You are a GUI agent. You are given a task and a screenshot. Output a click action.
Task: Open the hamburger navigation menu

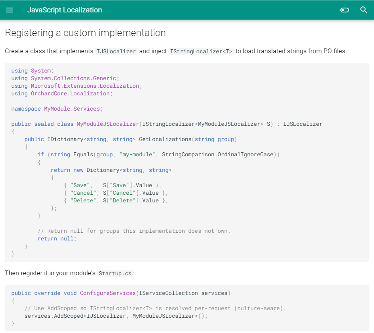point(10,10)
